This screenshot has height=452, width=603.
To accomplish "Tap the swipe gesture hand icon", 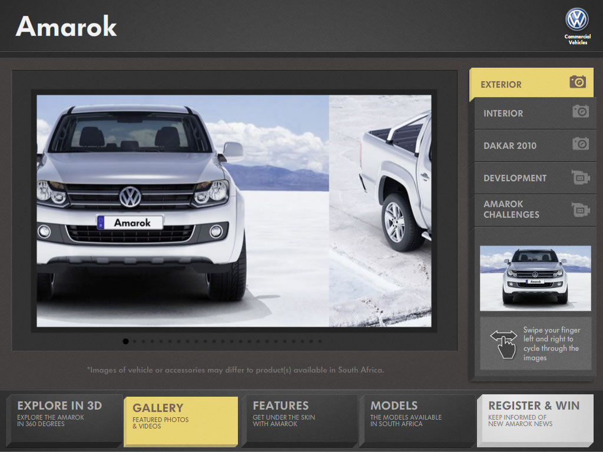I will [503, 344].
